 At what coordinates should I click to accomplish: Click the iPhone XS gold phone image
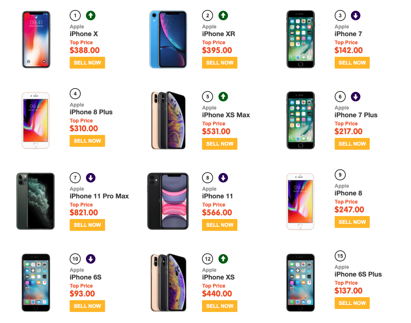[168, 282]
